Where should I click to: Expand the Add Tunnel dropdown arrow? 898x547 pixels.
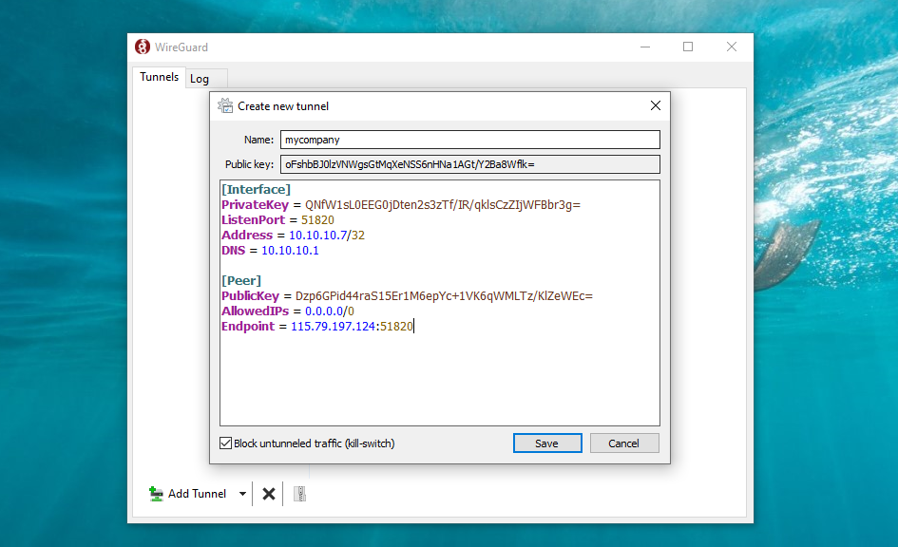[243, 494]
